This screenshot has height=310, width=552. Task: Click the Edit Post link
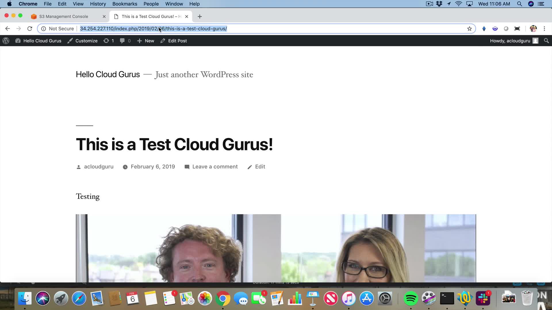click(x=174, y=41)
